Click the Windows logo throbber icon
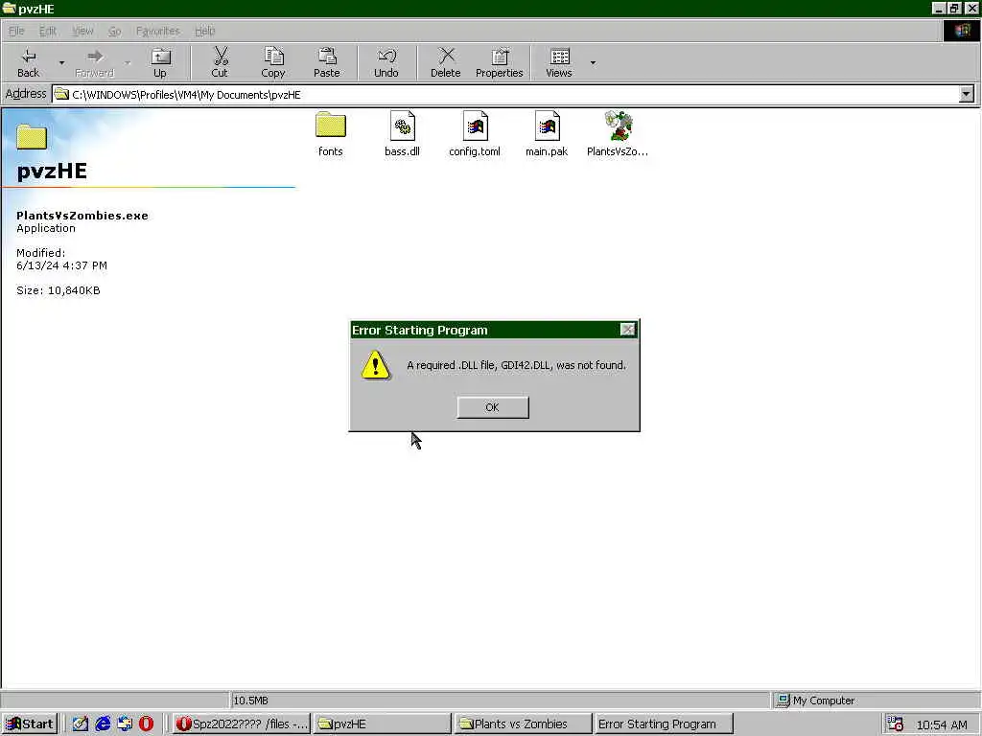 tap(962, 31)
